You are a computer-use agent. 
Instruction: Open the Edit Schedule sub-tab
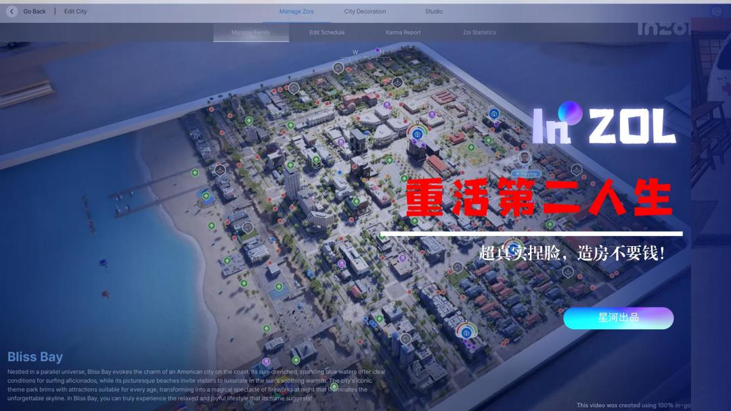[x=327, y=32]
